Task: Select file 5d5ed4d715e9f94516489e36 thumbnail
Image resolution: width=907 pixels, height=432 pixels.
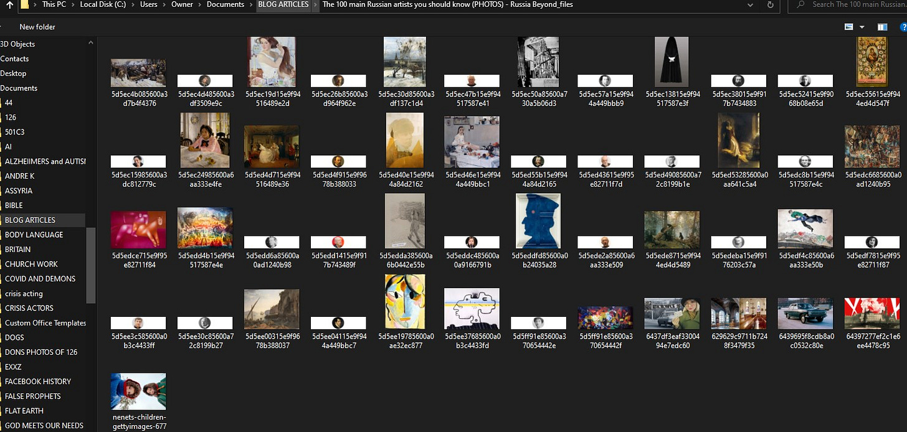Action: tap(272, 146)
